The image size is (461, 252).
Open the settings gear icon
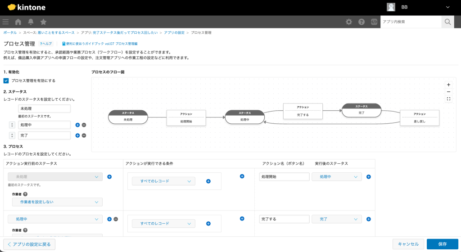tap(349, 22)
